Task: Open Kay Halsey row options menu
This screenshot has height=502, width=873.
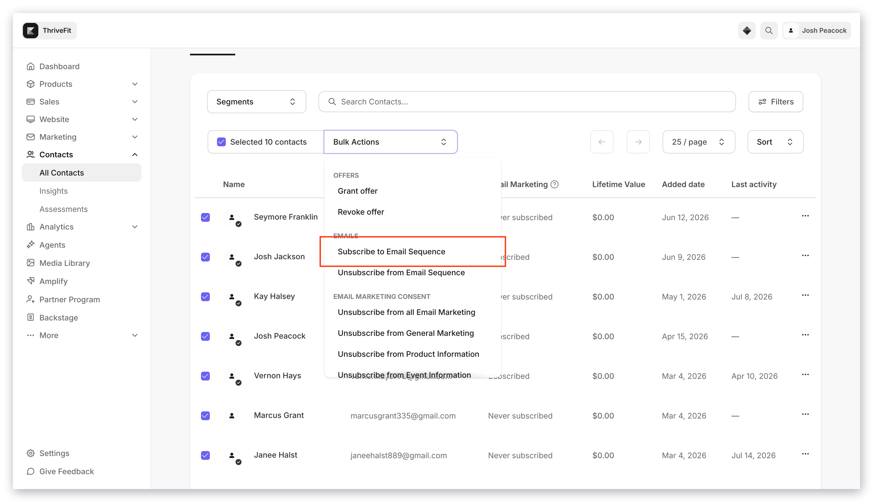Action: tap(805, 295)
